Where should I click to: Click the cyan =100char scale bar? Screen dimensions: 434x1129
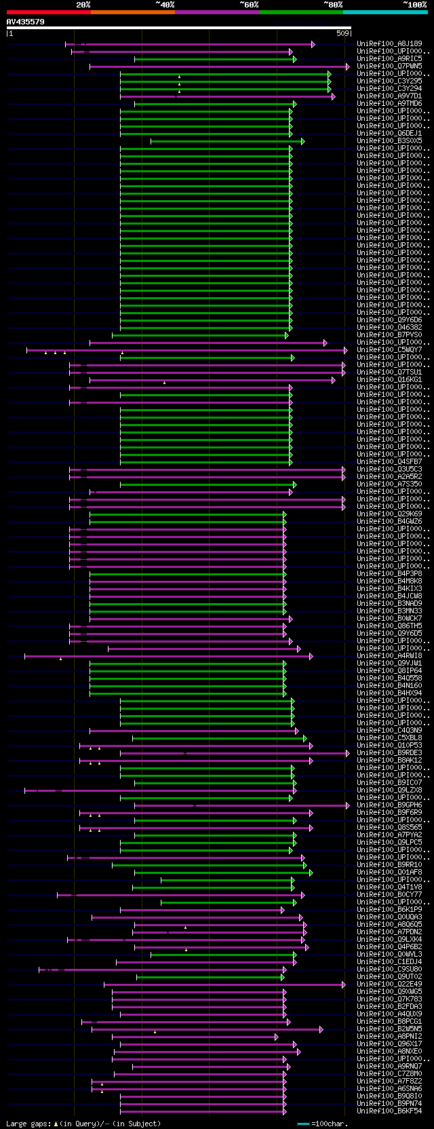pos(303,1124)
